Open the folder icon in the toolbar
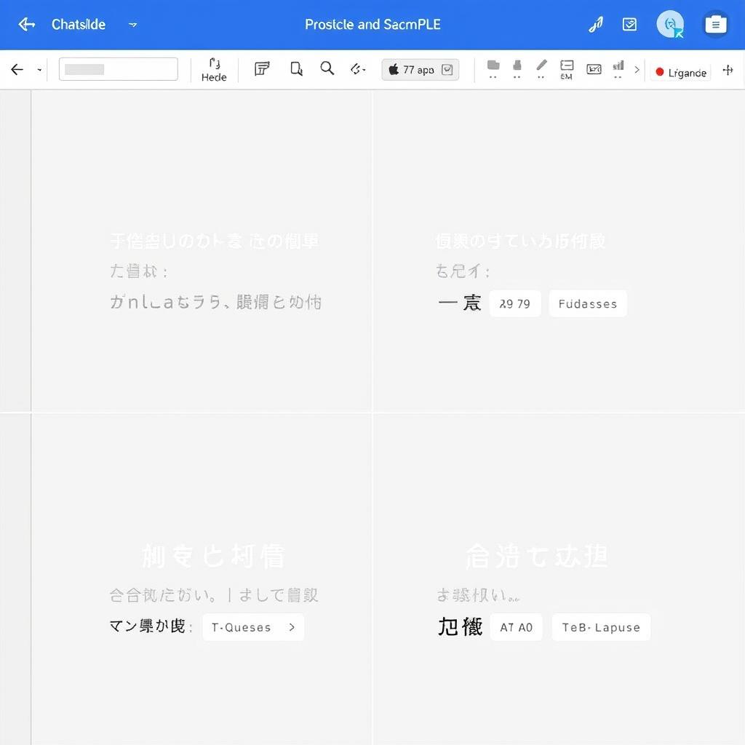Viewport: 745px width, 745px height. pyautogui.click(x=493, y=66)
